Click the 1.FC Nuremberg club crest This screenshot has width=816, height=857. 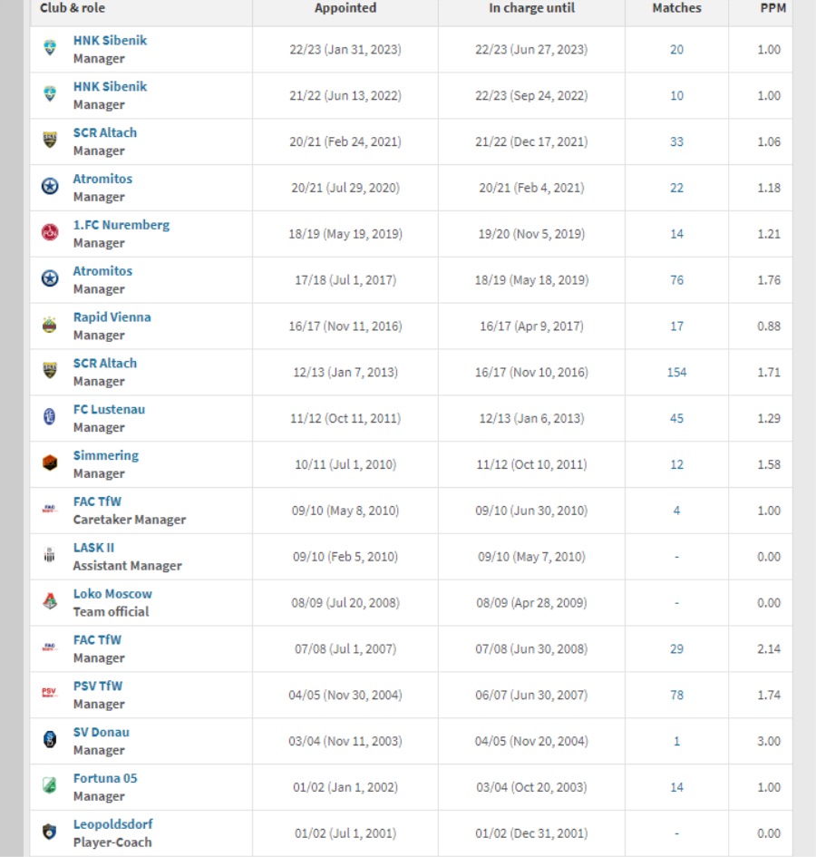pos(50,233)
